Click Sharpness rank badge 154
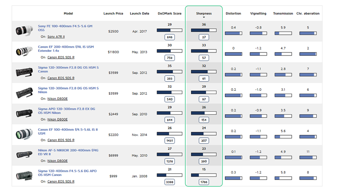 tap(204, 120)
